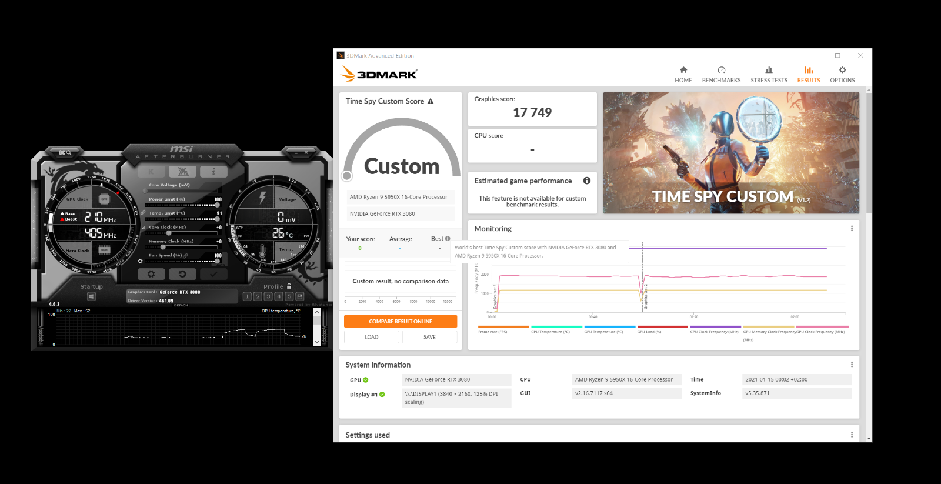Open the System information three-dot menu
The height and width of the screenshot is (484, 941).
click(852, 365)
